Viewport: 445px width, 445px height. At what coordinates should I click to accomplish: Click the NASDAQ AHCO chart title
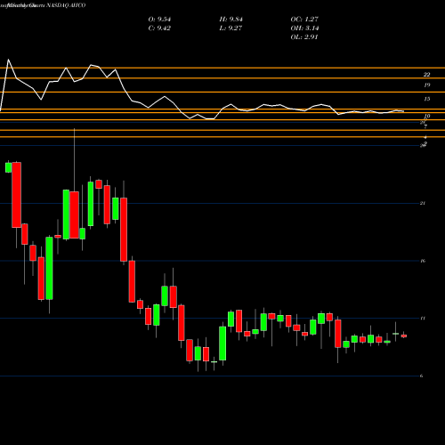(x=66, y=5)
